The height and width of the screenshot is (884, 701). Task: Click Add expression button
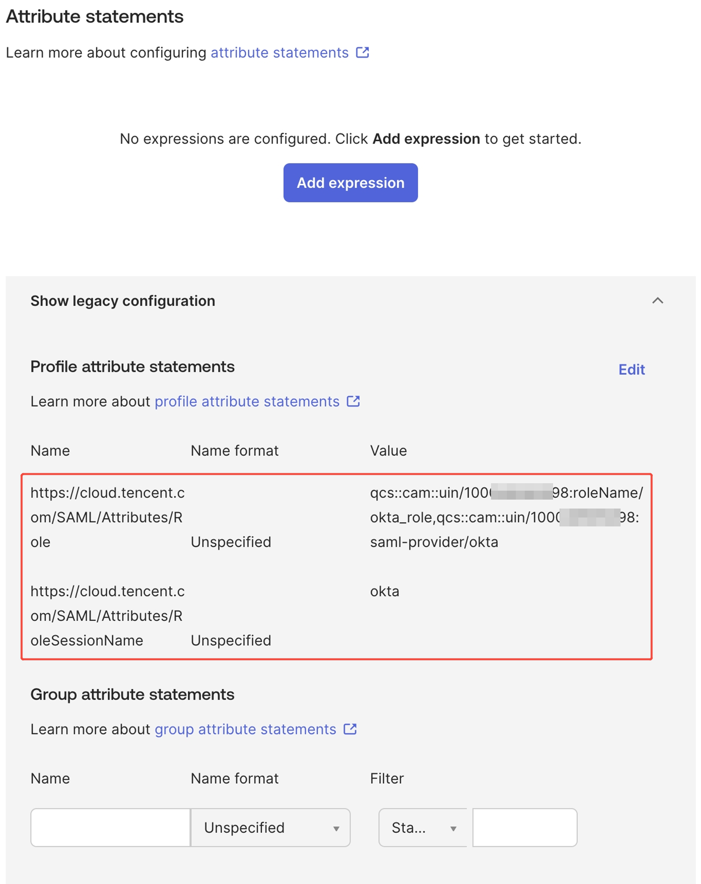click(x=350, y=183)
